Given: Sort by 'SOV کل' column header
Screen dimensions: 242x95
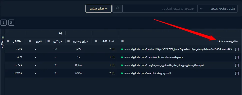Looking at the screenshot, I should point(17,41).
